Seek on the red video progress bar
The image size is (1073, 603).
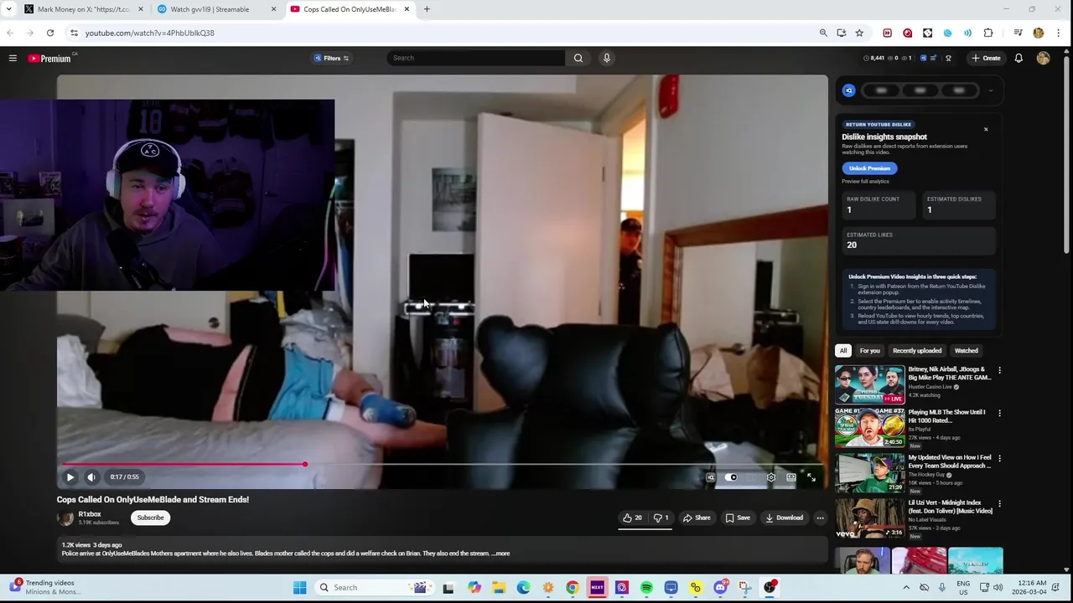coord(442,464)
